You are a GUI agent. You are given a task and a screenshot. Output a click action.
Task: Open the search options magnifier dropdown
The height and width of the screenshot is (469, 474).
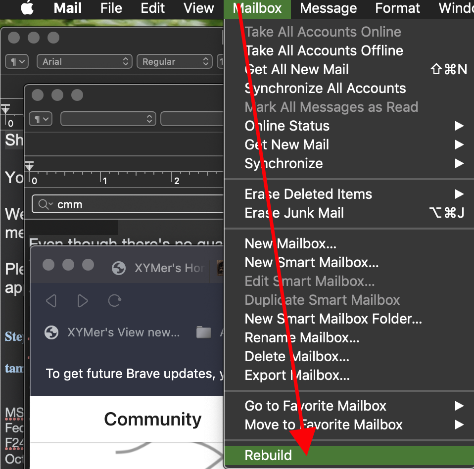46,204
